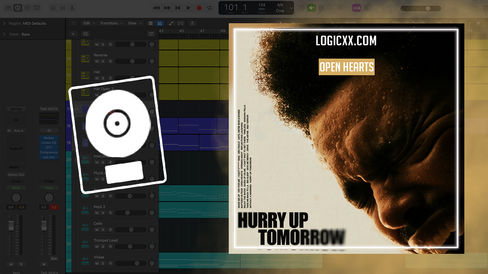Record-enable the Trumpet Lead track
488x274 pixels.
(x=110, y=246)
